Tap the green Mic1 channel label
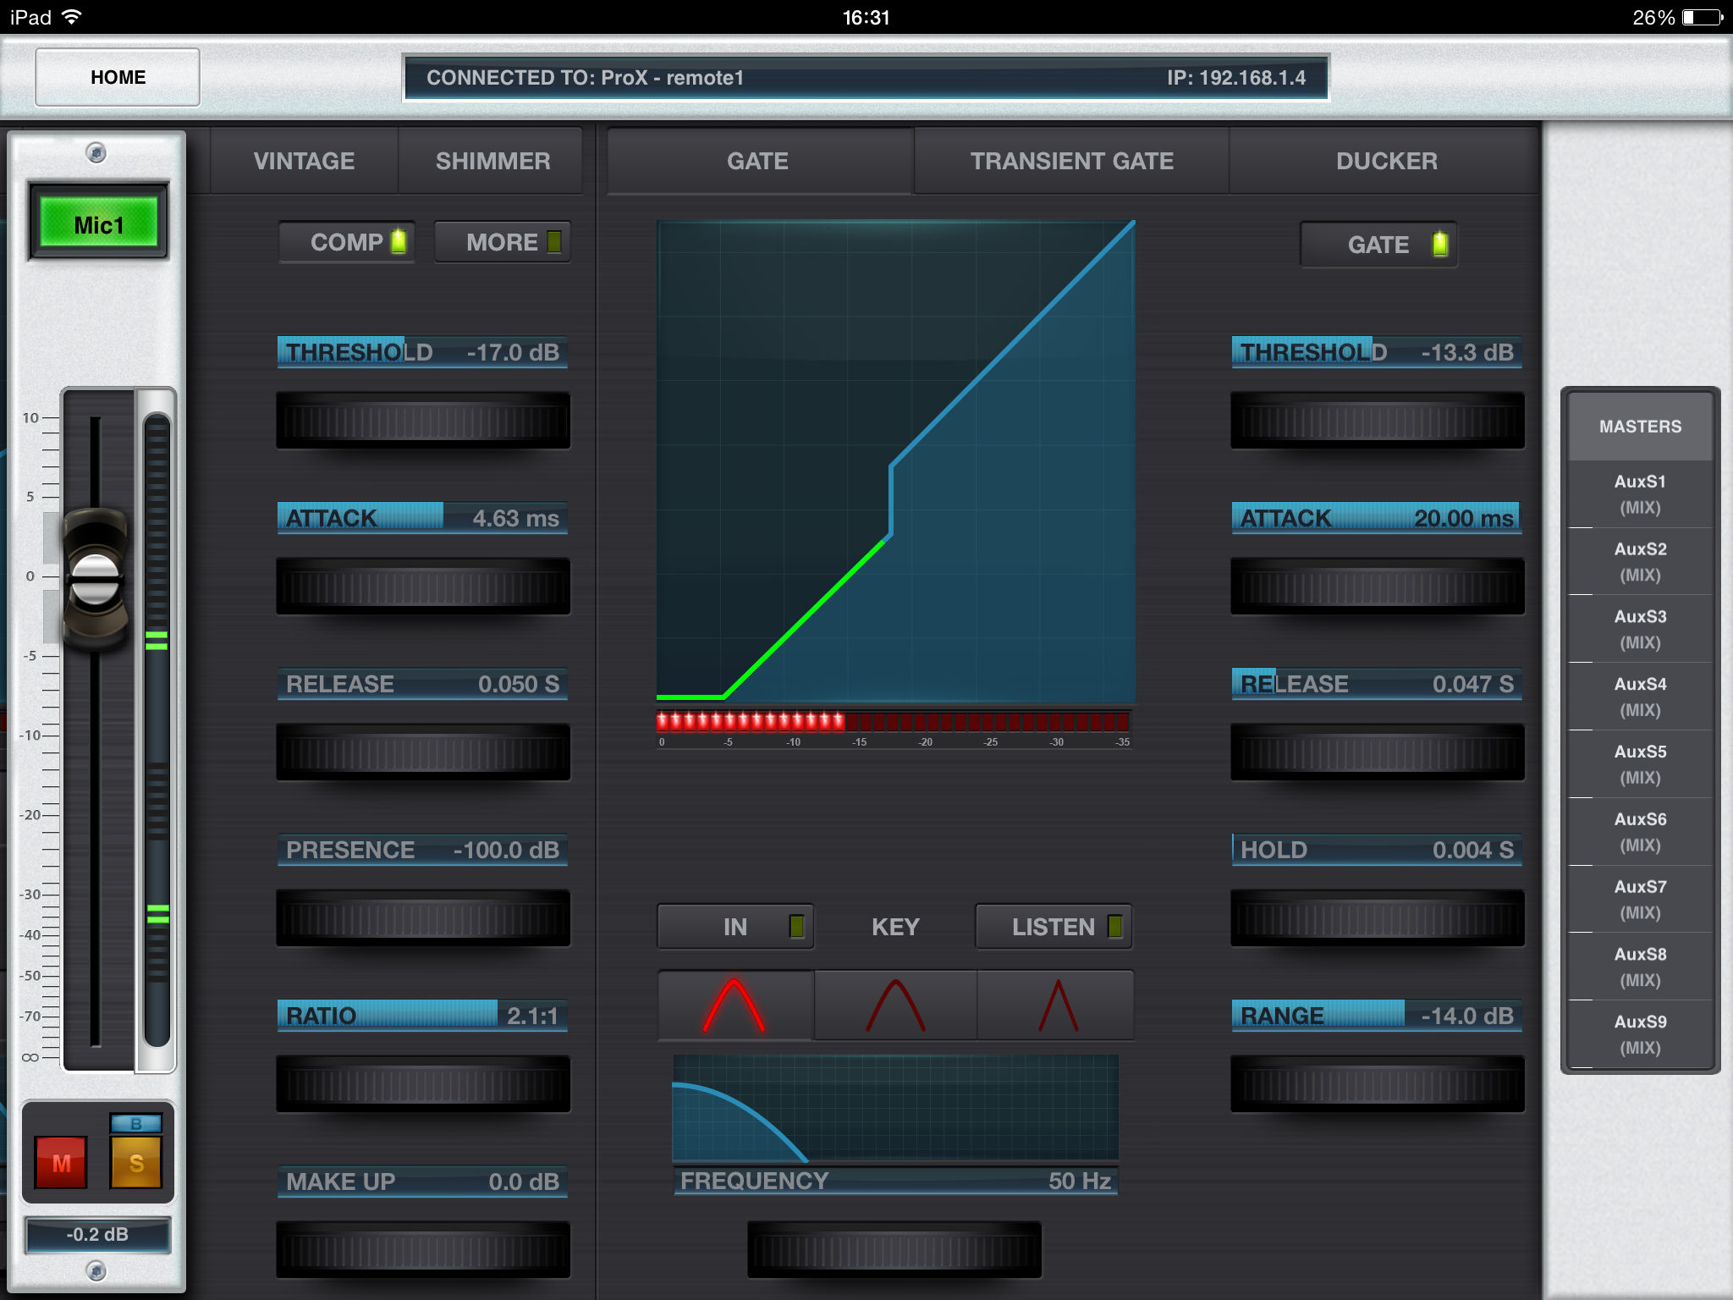1733x1300 pixels. click(x=99, y=224)
